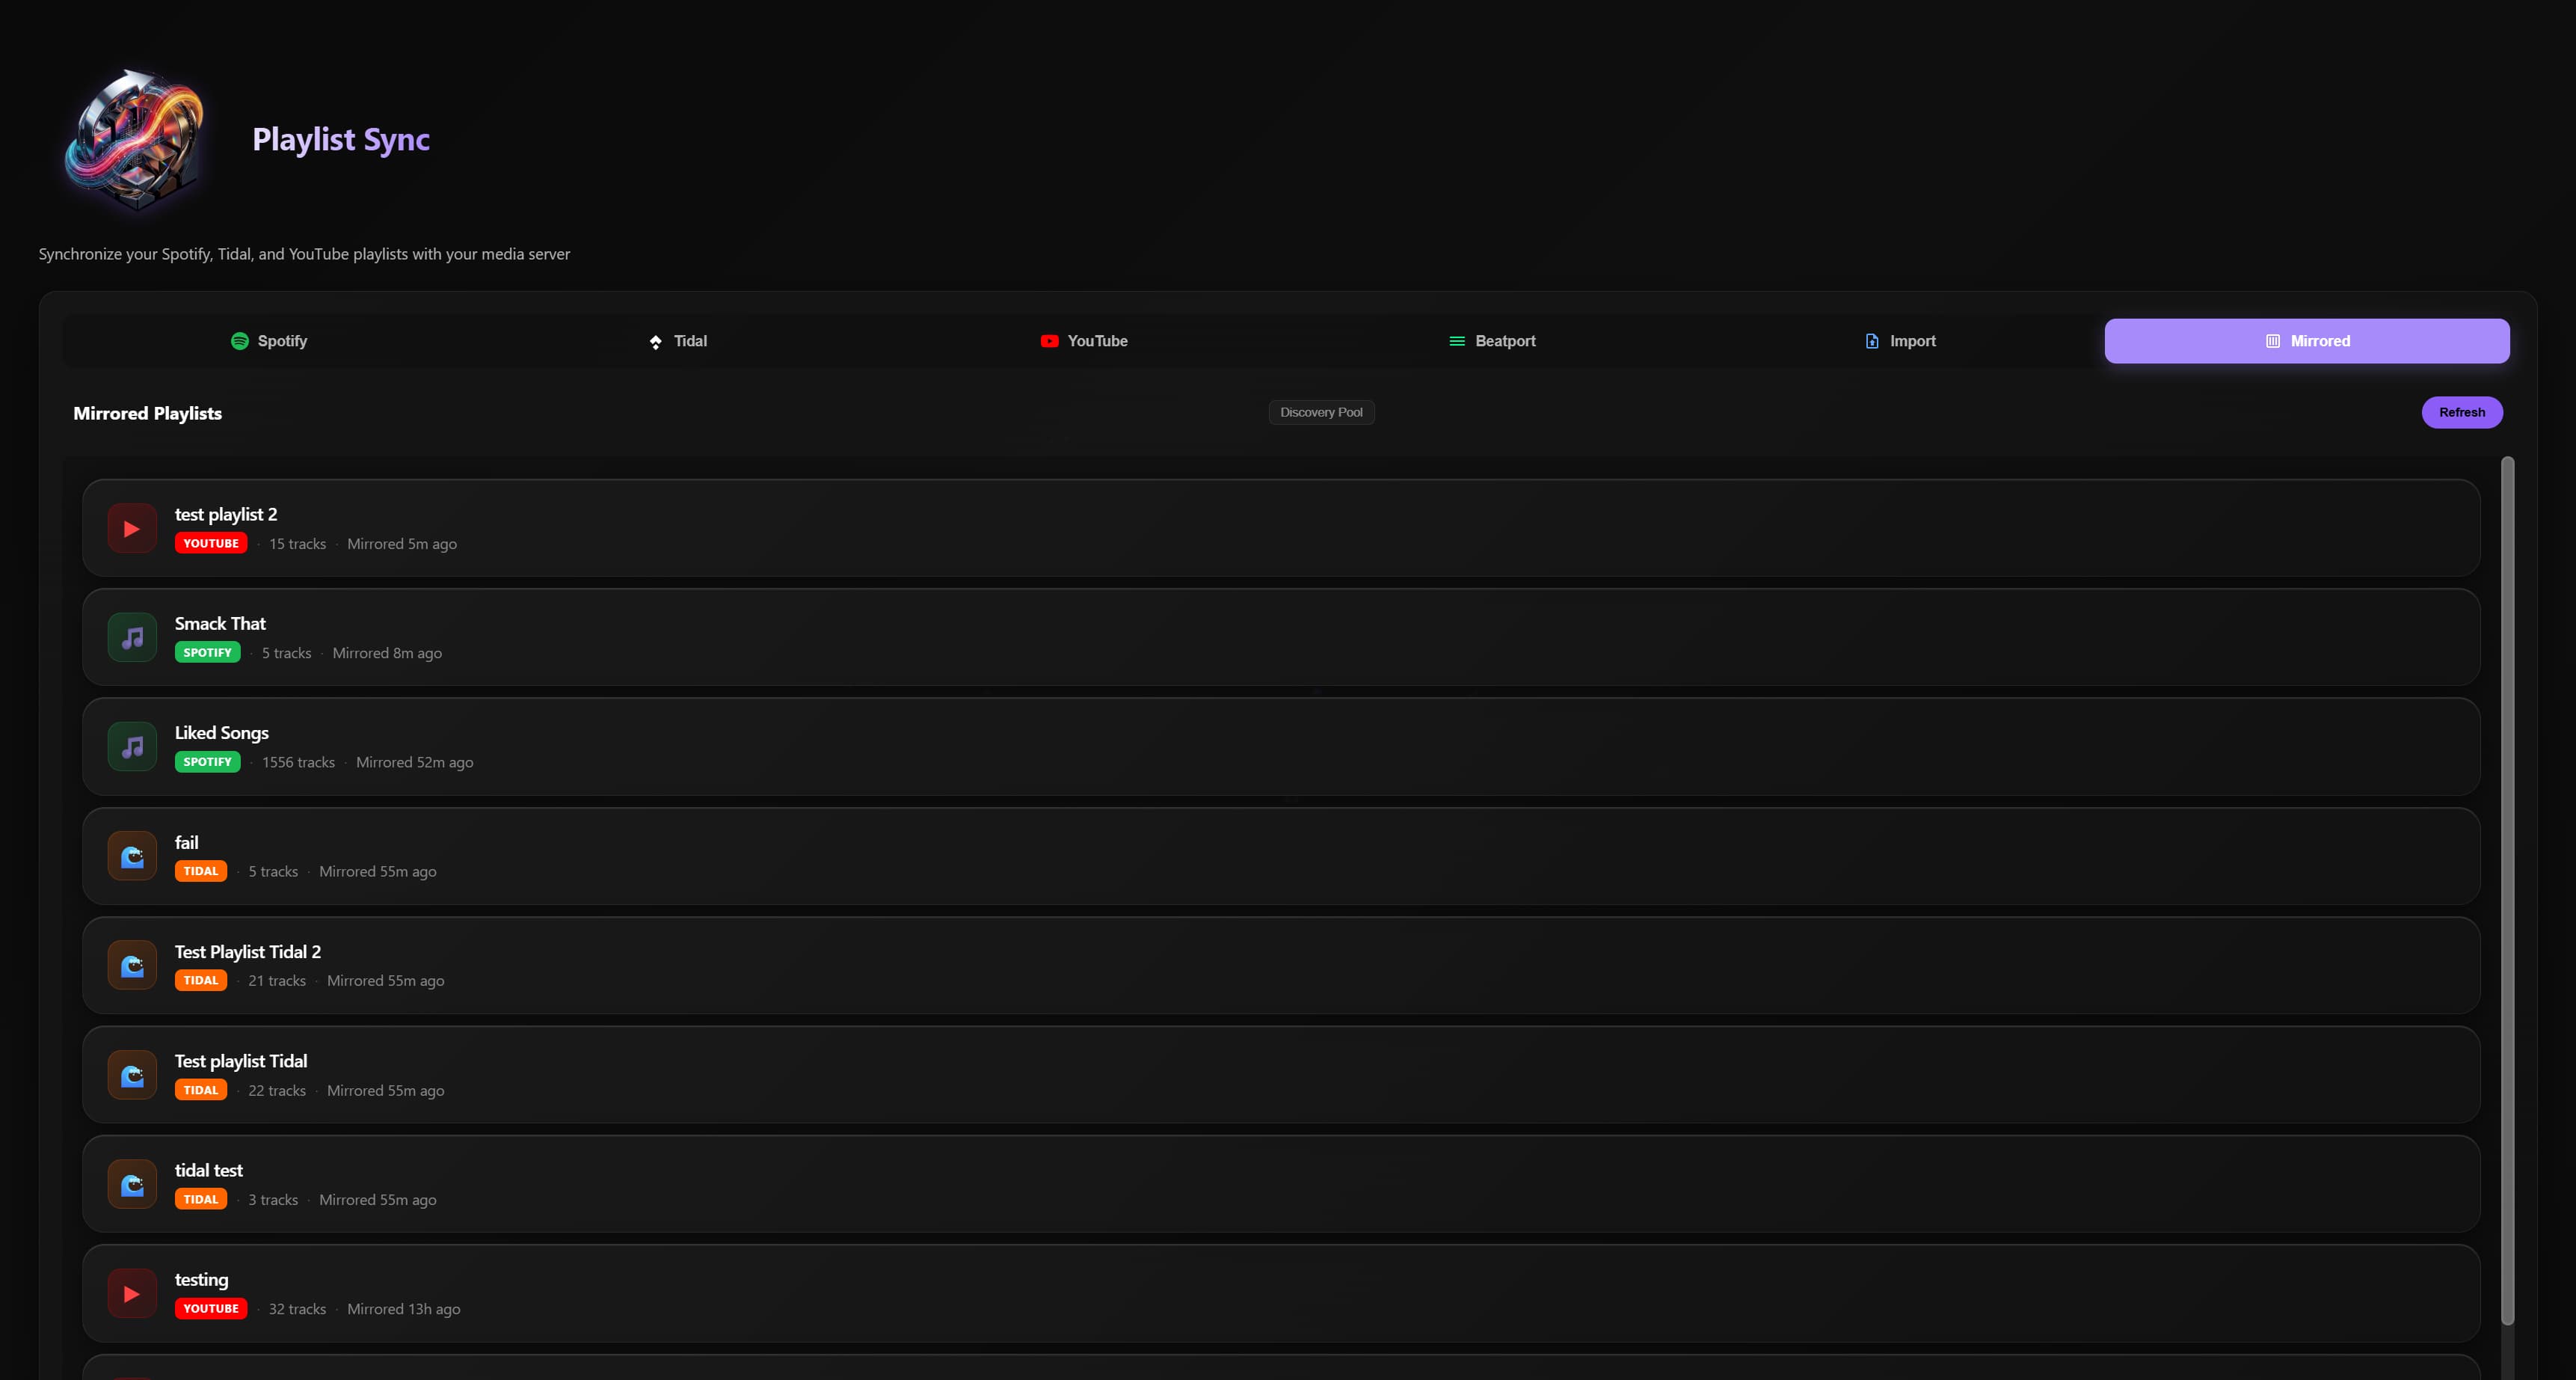Viewport: 2576px width, 1380px height.
Task: Open the Discovery Pool button
Action: pos(1321,412)
